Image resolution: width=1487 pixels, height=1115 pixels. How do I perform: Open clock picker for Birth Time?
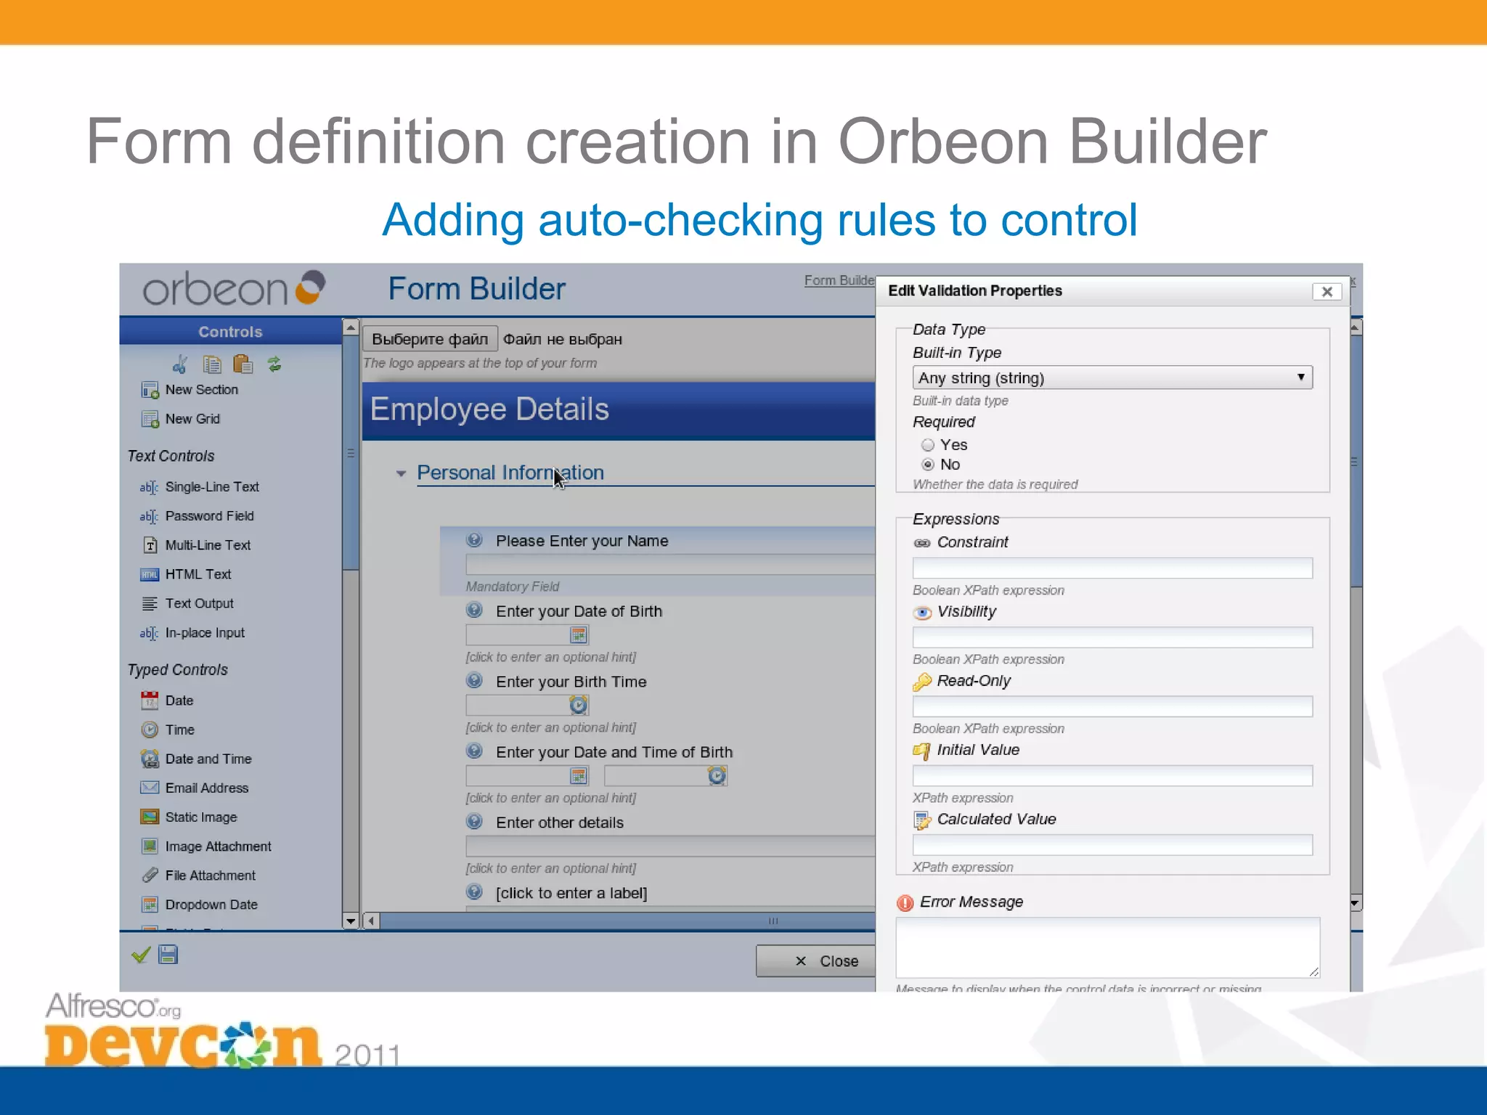[x=579, y=705]
